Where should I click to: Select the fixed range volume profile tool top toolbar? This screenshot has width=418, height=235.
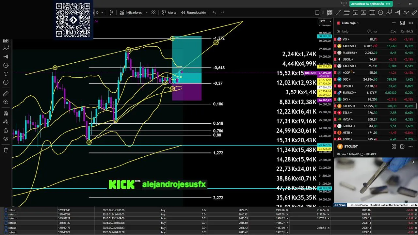(397, 12)
